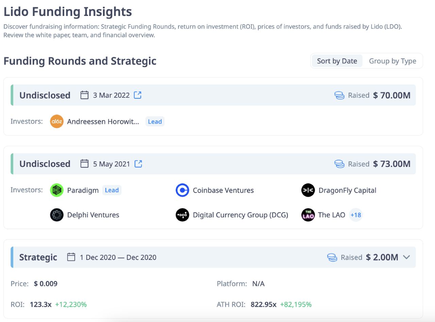Click the $ 70.00M raised amount
This screenshot has height=322, width=435.
392,95
